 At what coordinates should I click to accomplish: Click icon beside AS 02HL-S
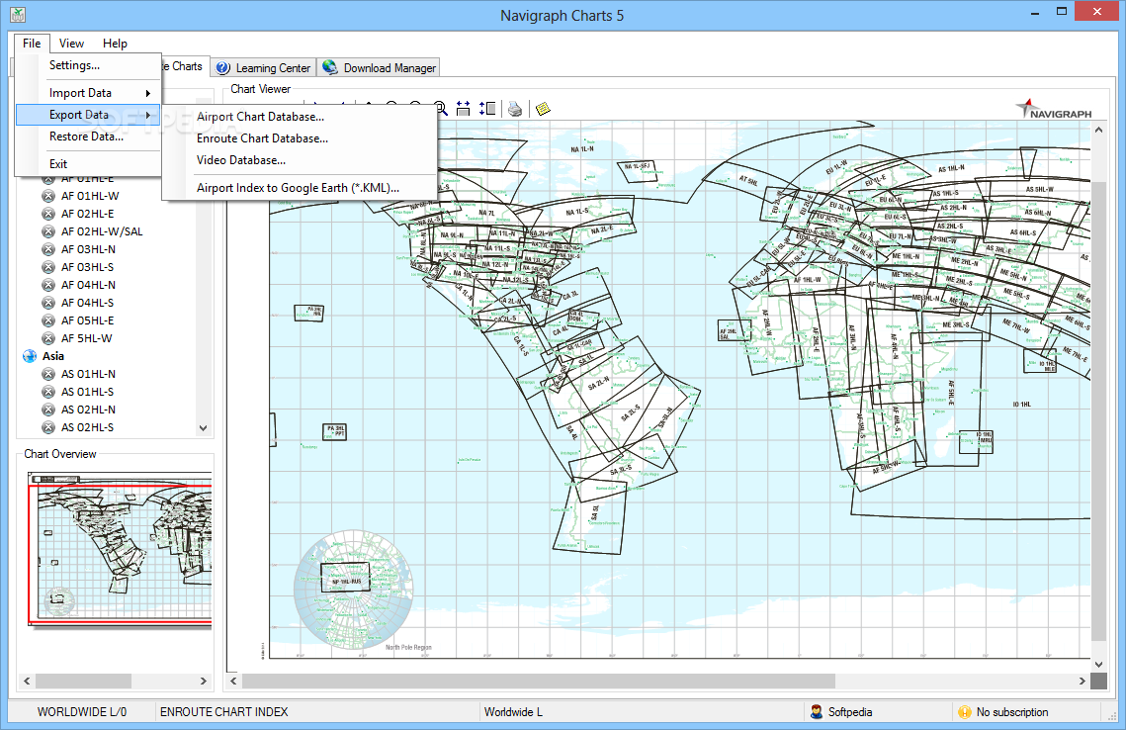click(48, 427)
